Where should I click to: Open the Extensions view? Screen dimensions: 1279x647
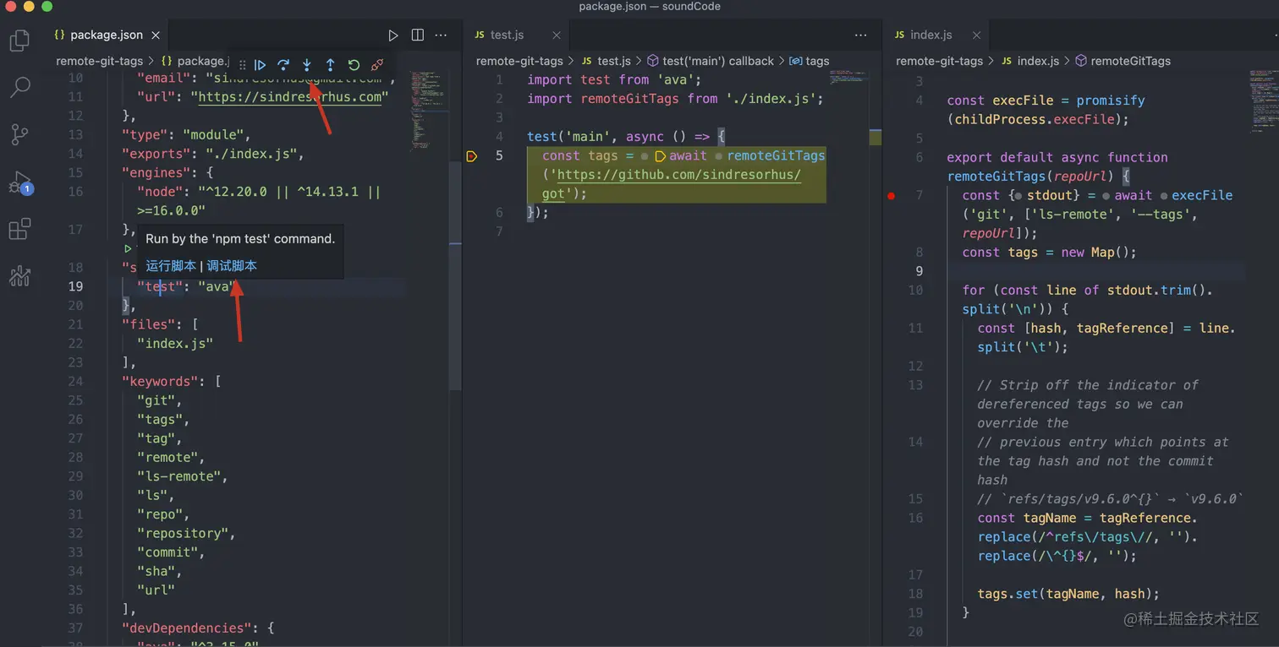pyautogui.click(x=19, y=229)
